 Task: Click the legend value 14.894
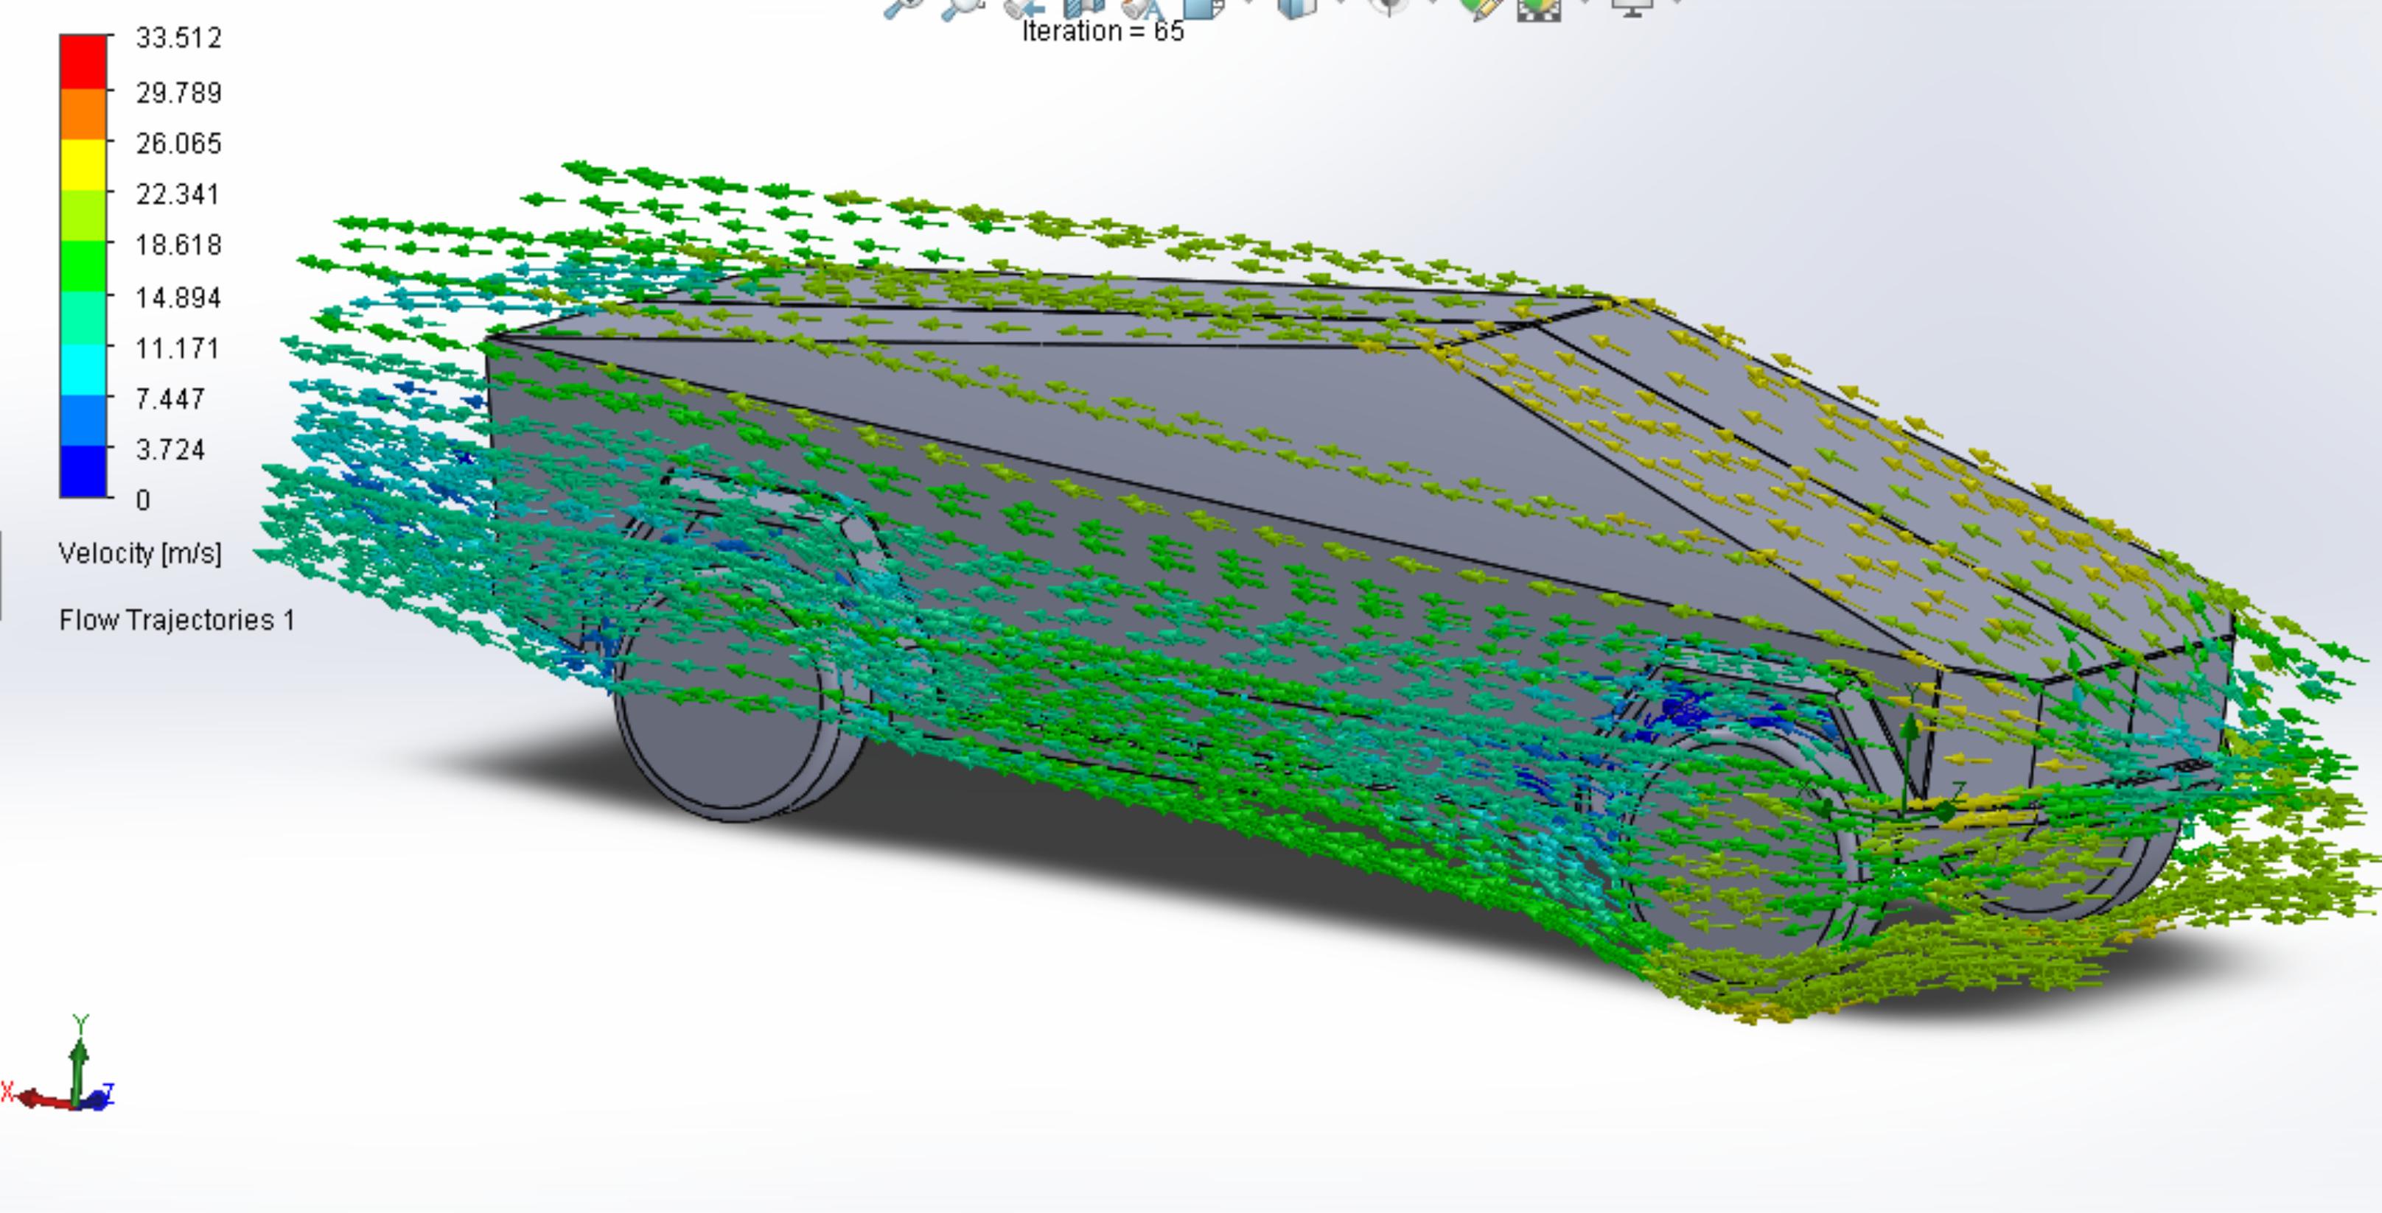(x=178, y=298)
